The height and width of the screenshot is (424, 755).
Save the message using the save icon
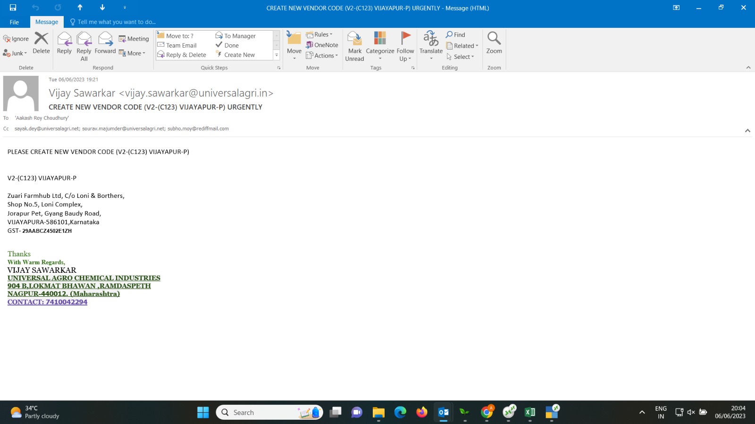(13, 8)
